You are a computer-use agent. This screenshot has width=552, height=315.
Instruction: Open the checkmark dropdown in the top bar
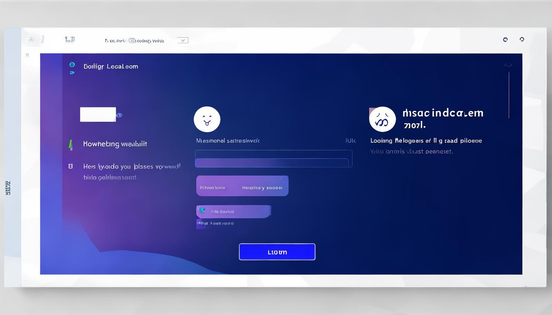[x=183, y=40]
